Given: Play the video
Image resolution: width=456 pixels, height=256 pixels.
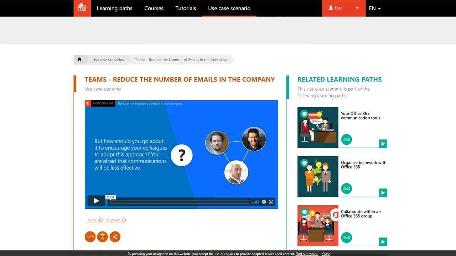Looking at the screenshot, I should (x=96, y=201).
